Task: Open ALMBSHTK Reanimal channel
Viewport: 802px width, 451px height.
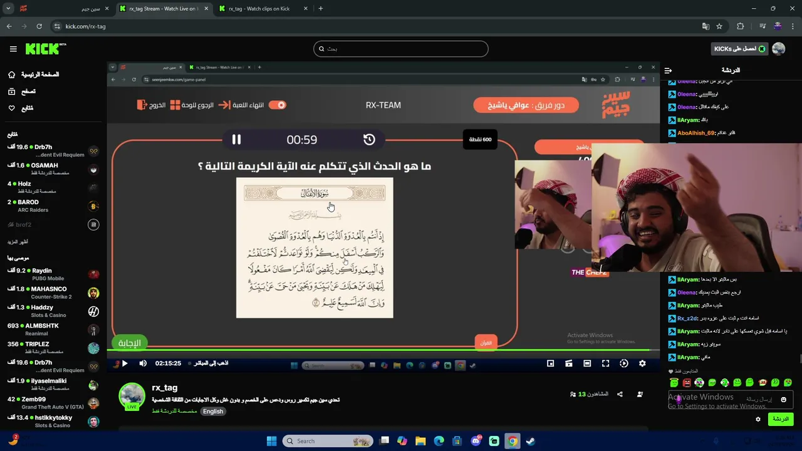Action: pyautogui.click(x=53, y=329)
